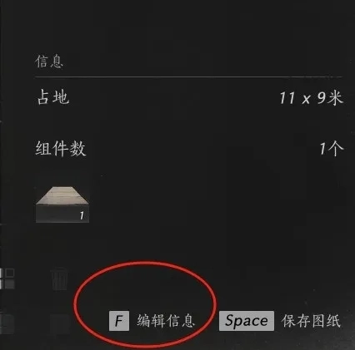Viewport: 355px width, 350px height.
Task: Click the F key icon for editing info
Action: click(x=119, y=321)
